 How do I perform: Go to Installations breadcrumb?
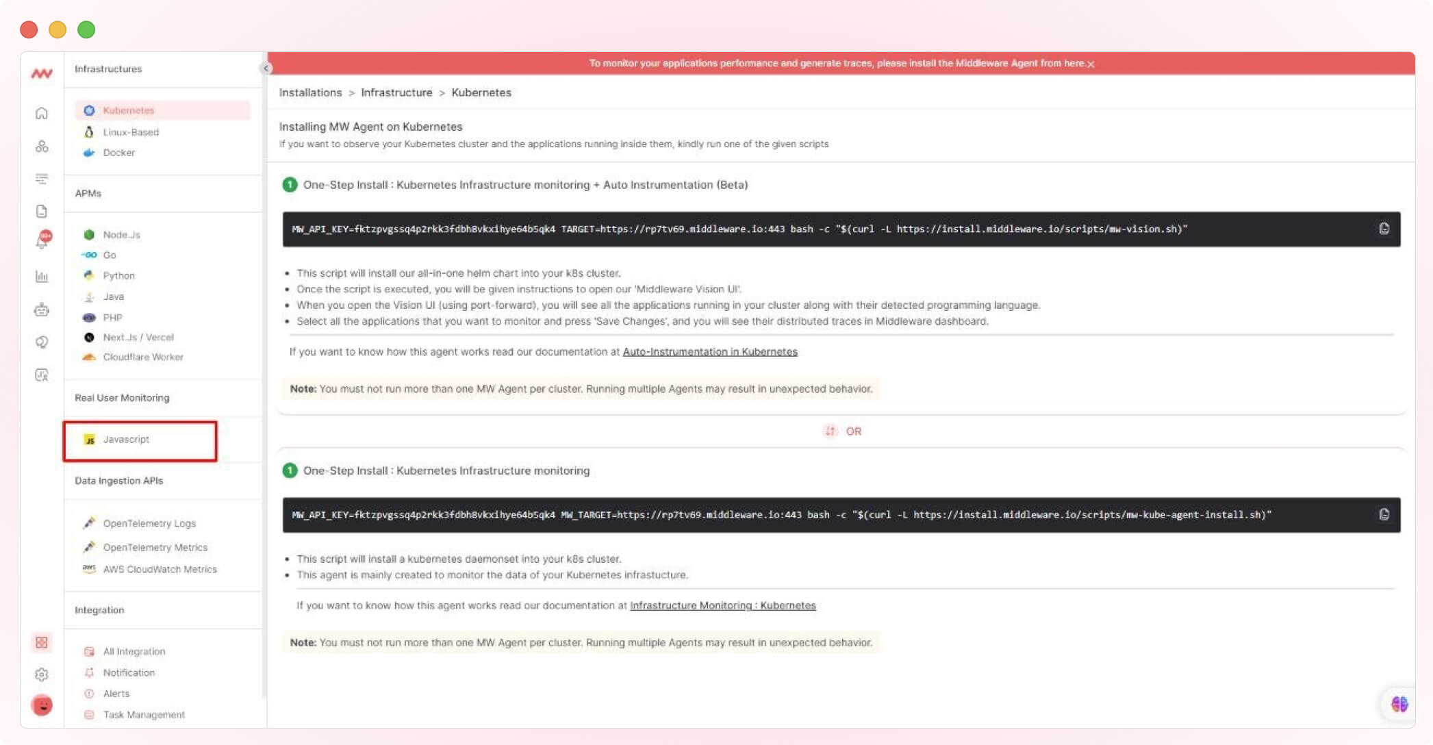point(310,92)
